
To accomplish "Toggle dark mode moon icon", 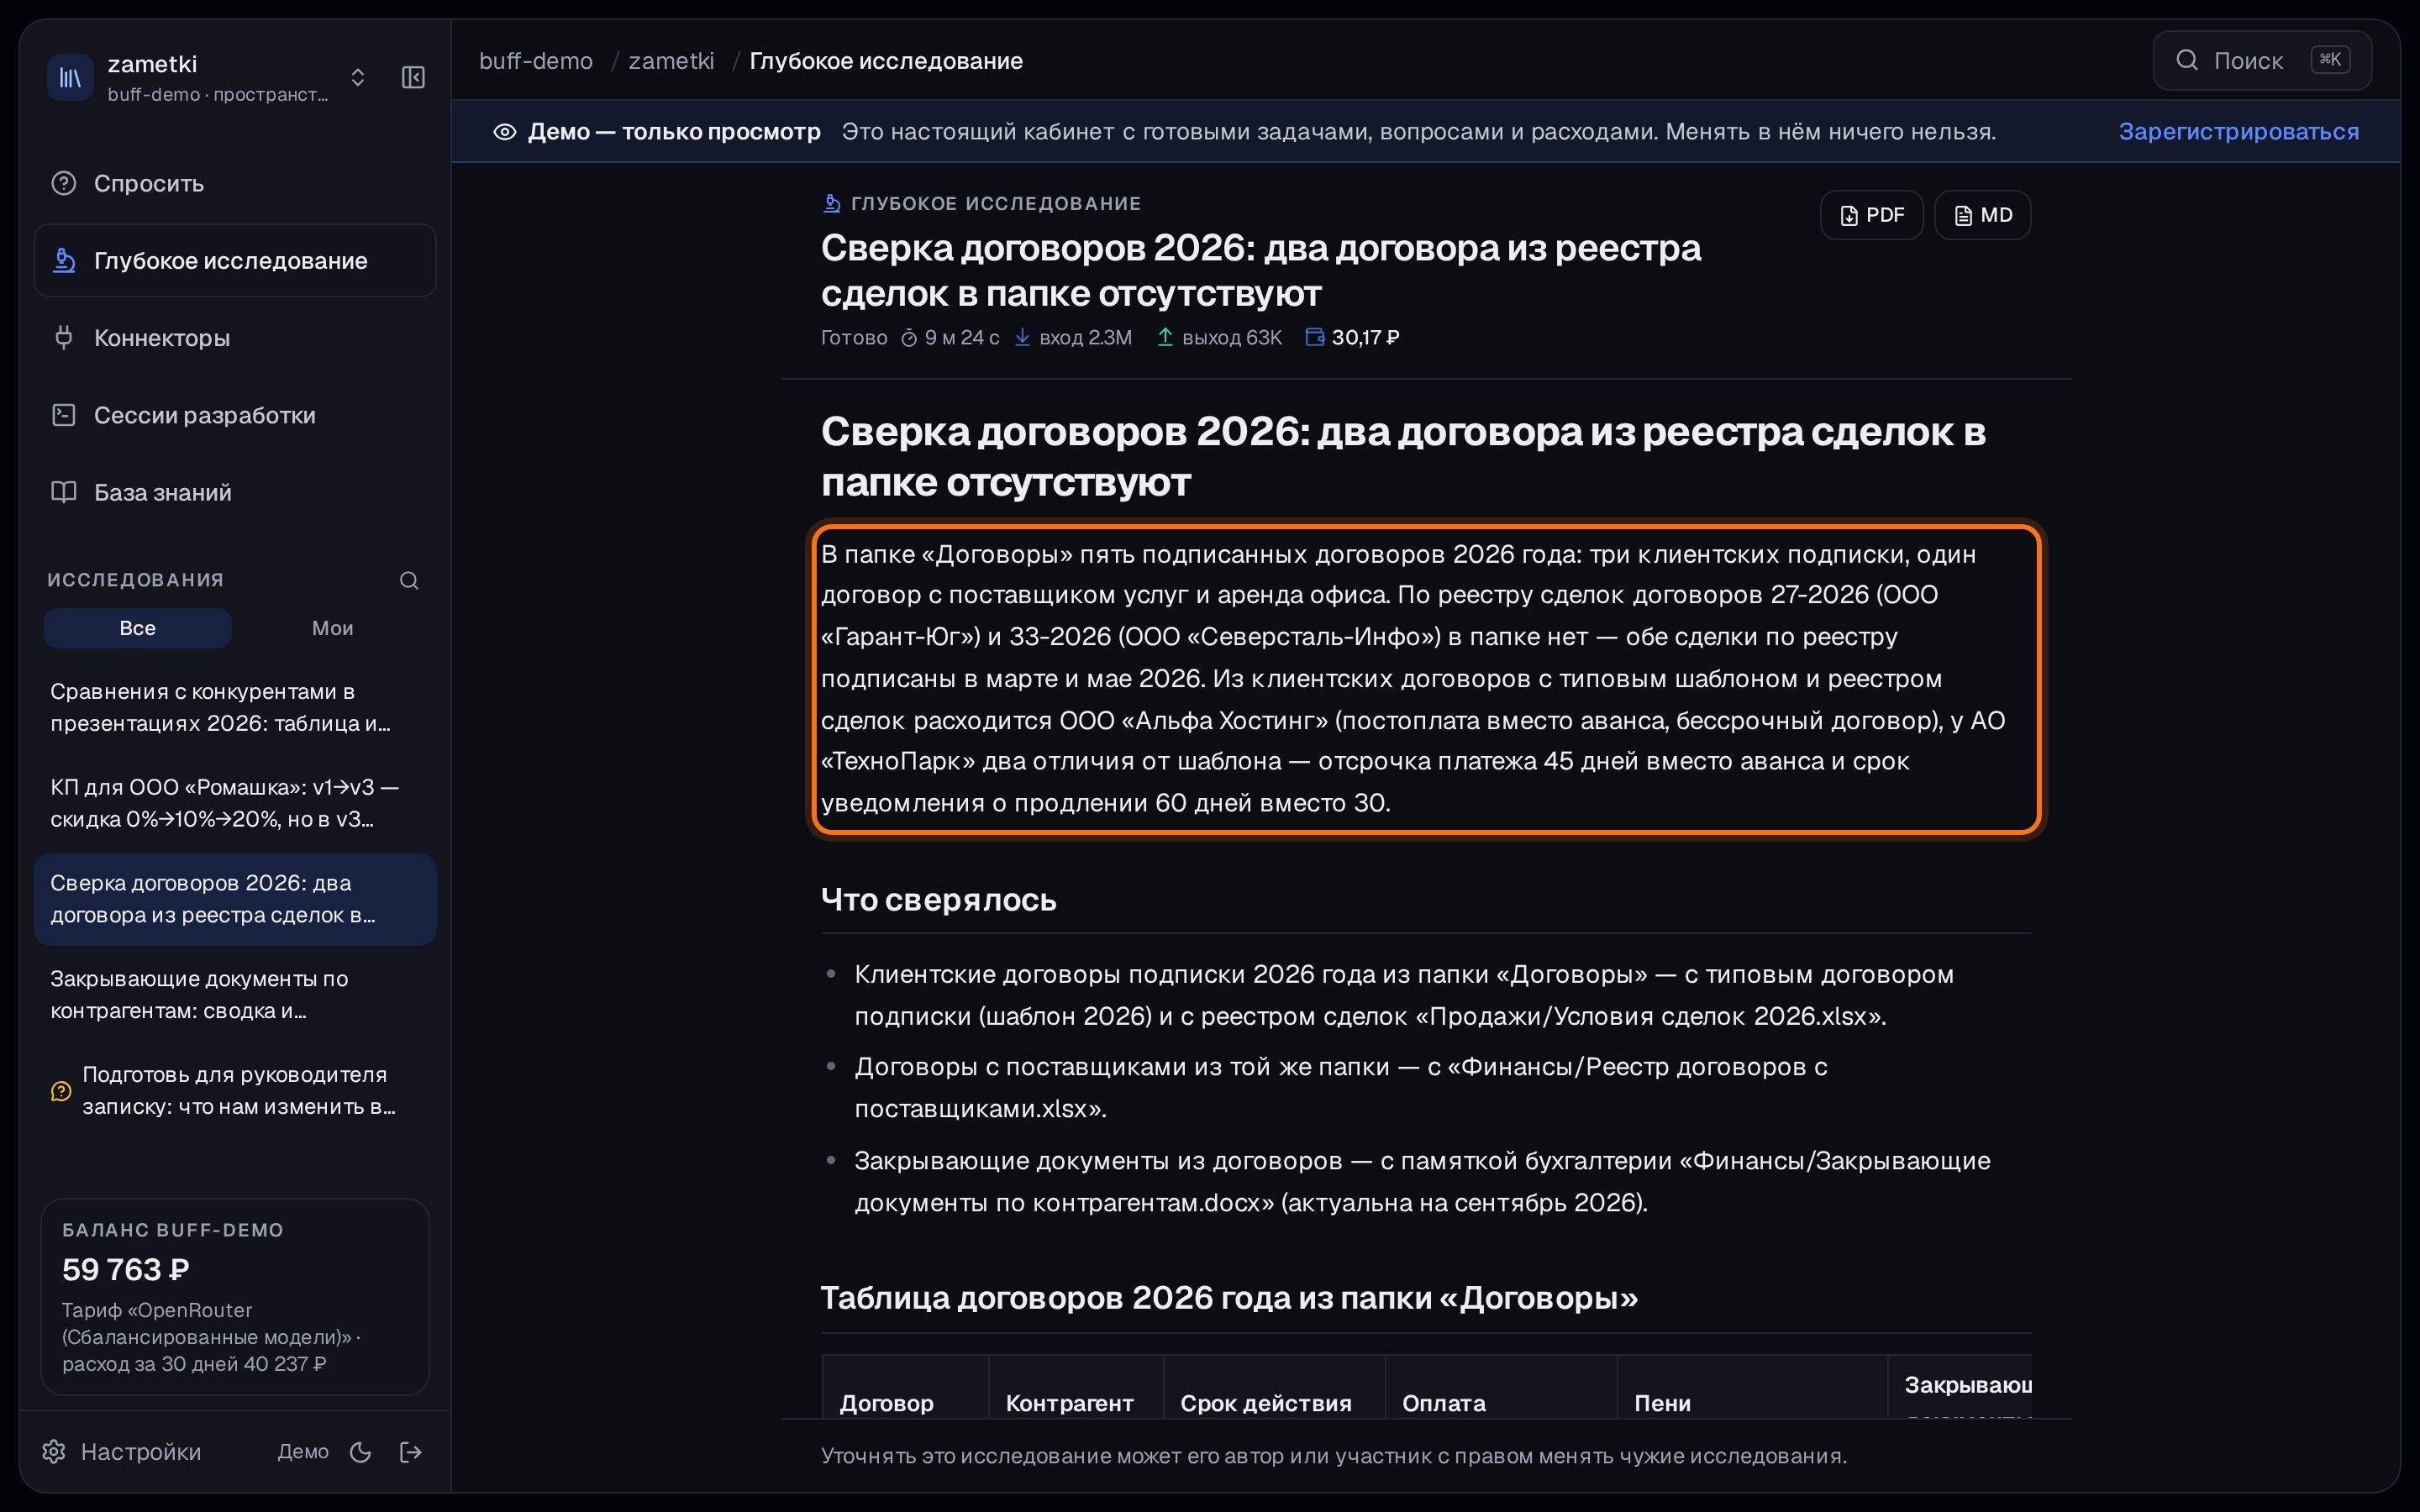I will click(x=361, y=1451).
